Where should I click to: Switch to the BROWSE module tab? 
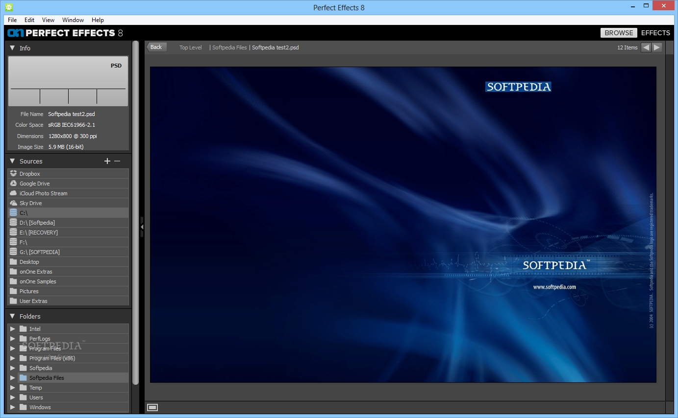click(619, 33)
